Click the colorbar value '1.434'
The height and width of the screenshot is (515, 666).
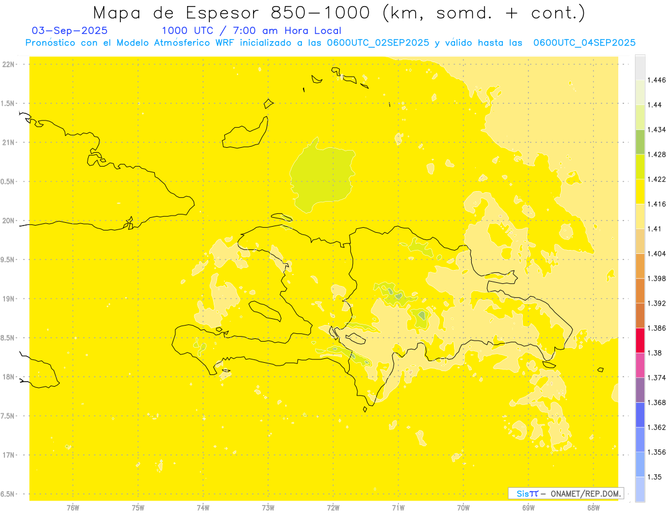(x=657, y=129)
